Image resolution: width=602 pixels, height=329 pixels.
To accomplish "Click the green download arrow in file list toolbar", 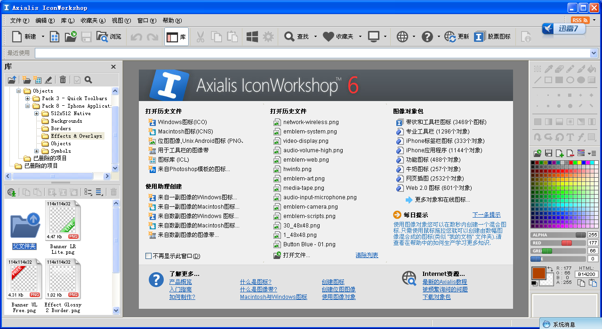I will click(12, 192).
